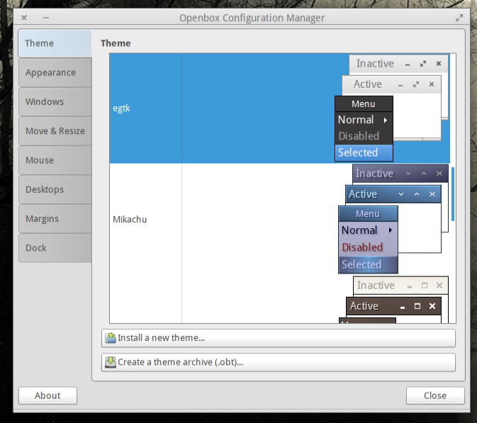
Task: Close the Openbox Configuration Manager window
Action: (x=24, y=18)
